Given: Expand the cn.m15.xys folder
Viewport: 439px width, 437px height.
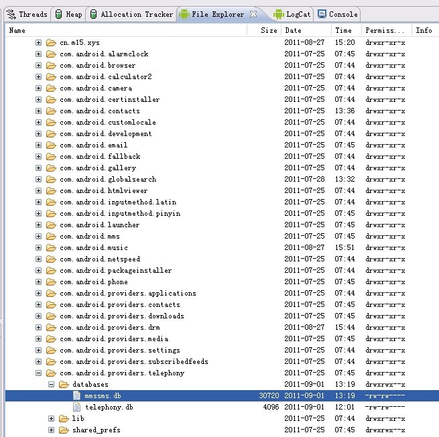Looking at the screenshot, I should point(39,42).
